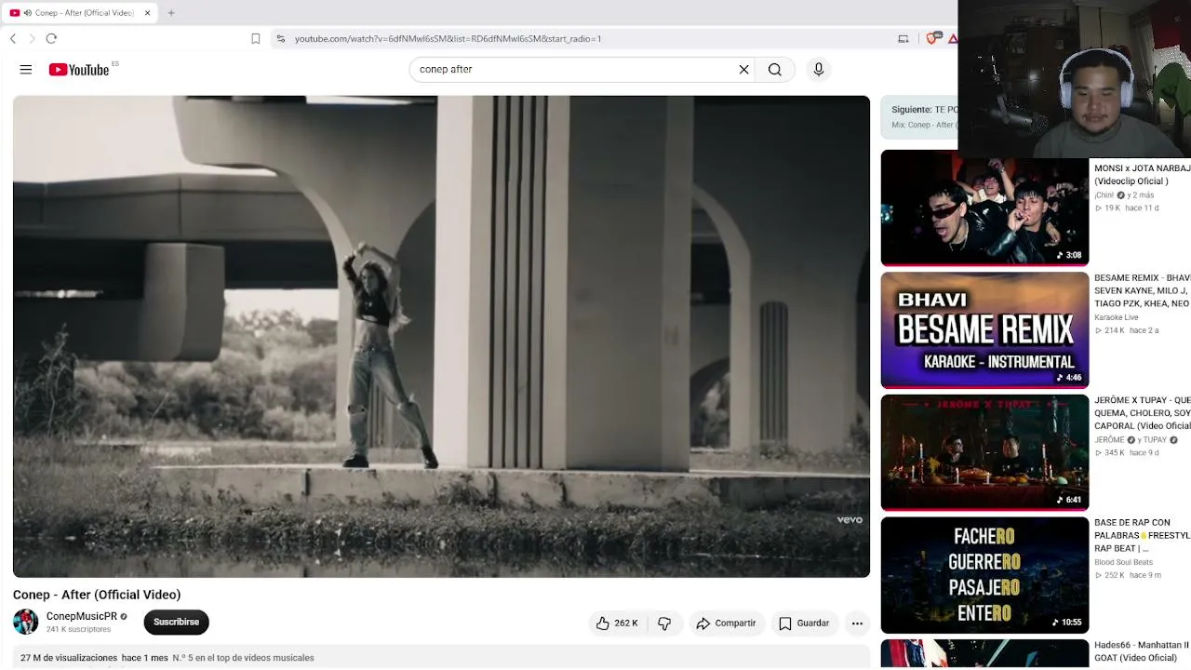Select the "Conep - After (Official Video)" heading
The width and height of the screenshot is (1191, 670).
point(97,595)
